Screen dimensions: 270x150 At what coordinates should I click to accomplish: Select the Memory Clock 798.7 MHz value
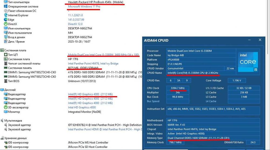tap(175, 142)
